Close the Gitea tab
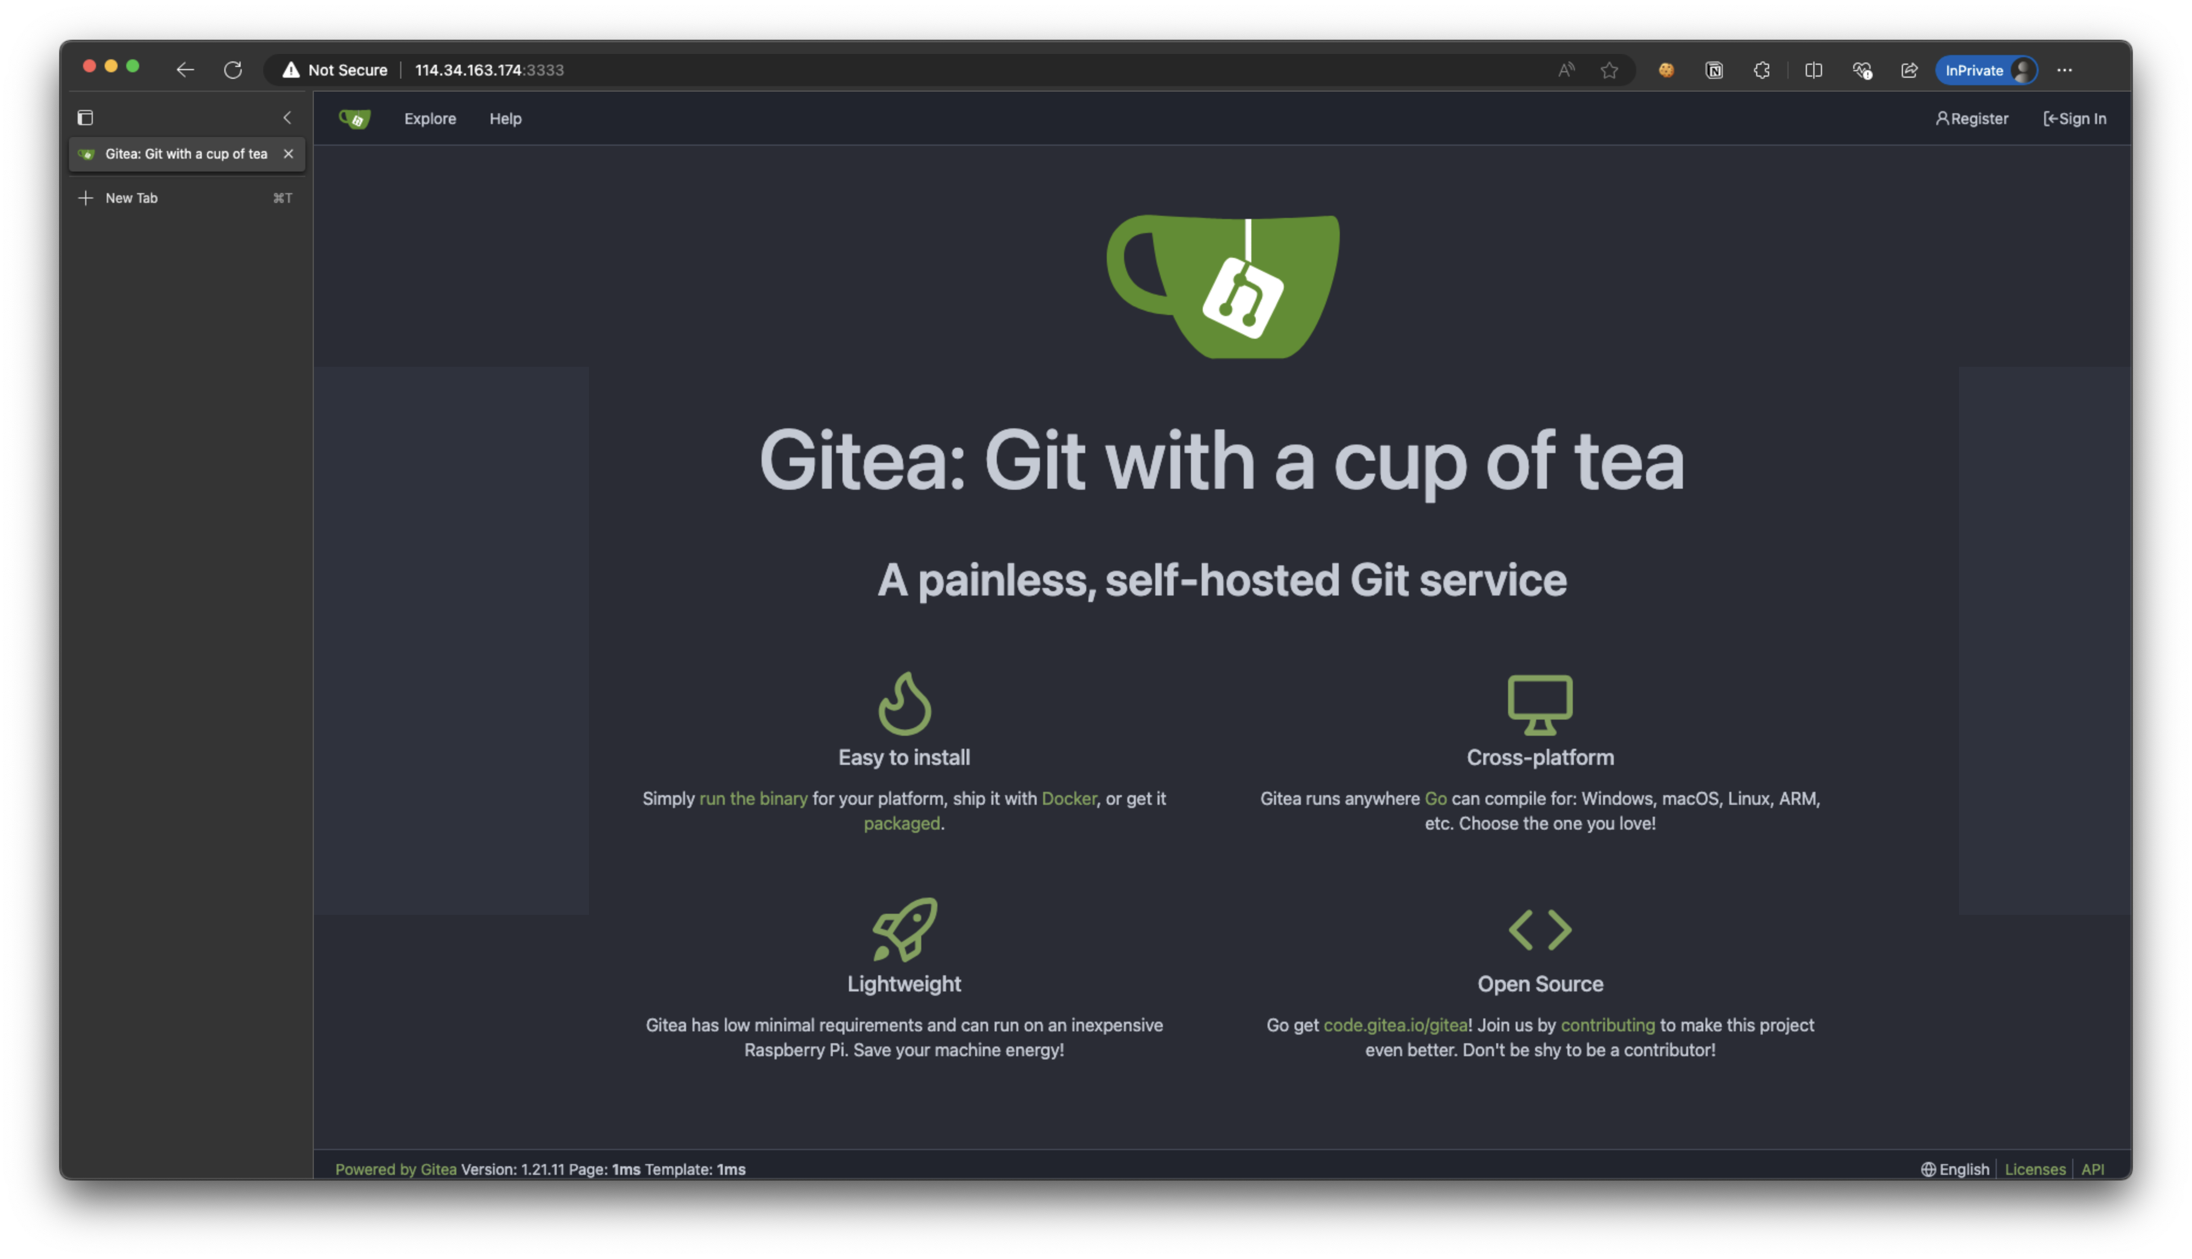This screenshot has height=1259, width=2192. [x=289, y=154]
